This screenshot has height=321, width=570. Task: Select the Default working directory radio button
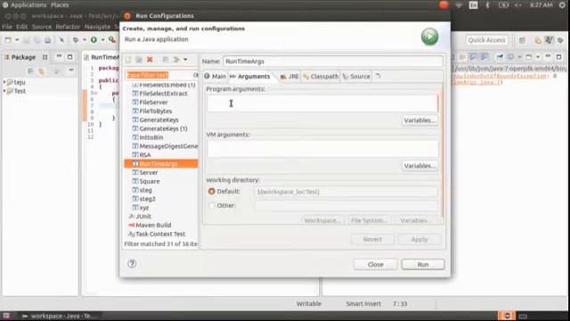point(212,191)
